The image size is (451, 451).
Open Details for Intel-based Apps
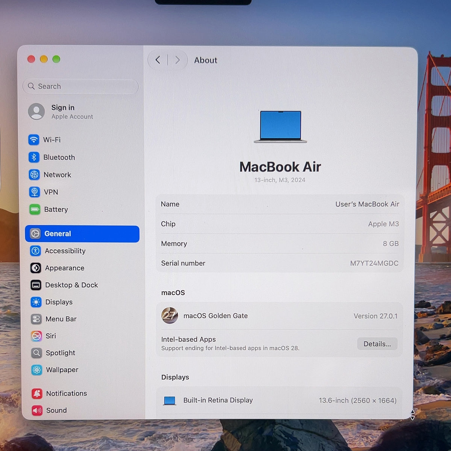click(377, 344)
